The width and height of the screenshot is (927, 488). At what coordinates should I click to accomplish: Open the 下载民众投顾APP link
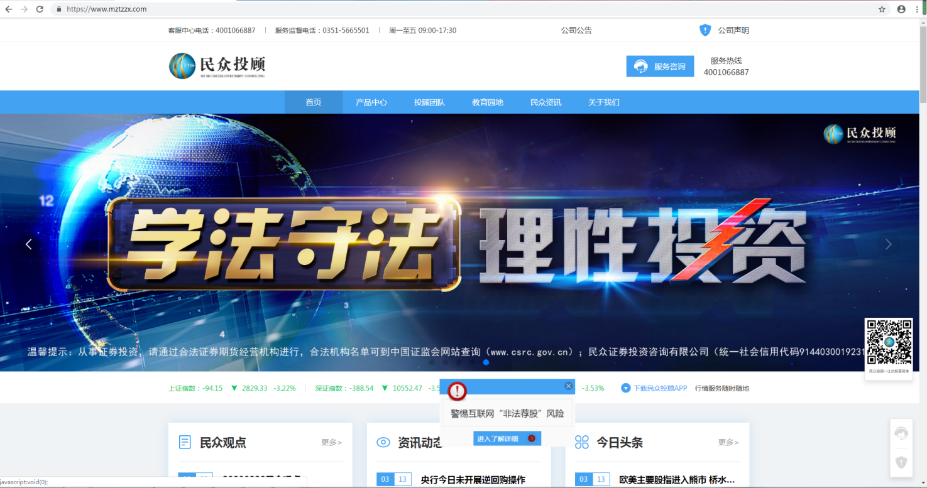pyautogui.click(x=661, y=388)
